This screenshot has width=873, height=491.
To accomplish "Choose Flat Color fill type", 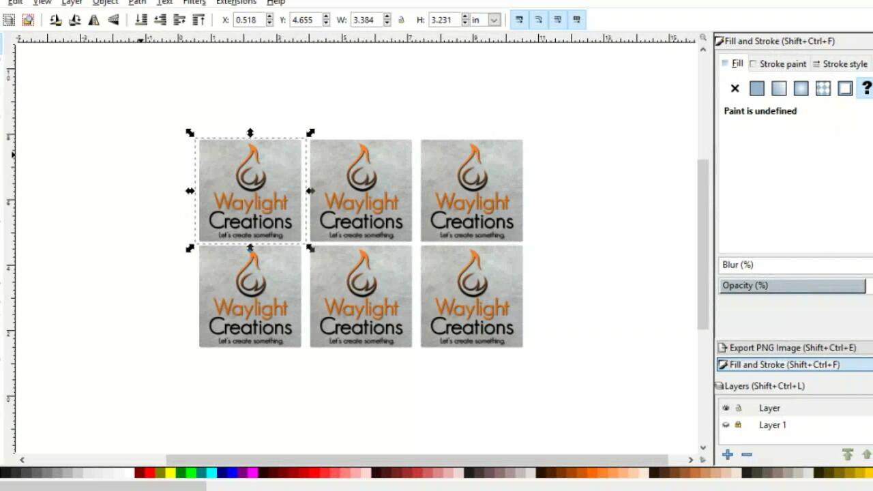I will tap(757, 88).
